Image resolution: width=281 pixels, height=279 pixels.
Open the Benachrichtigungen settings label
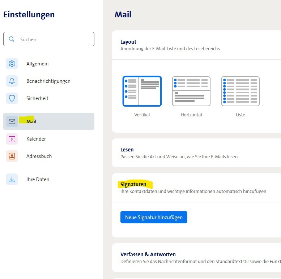tap(48, 81)
